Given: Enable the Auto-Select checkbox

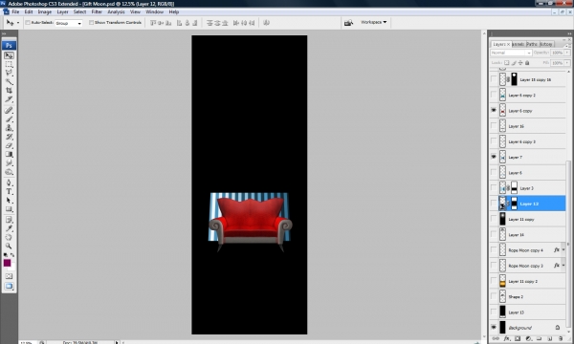Looking at the screenshot, I should pos(28,23).
